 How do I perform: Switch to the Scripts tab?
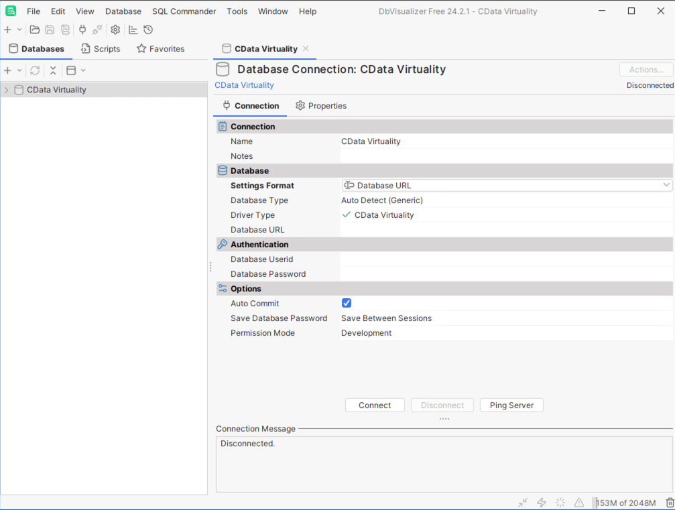click(x=100, y=49)
